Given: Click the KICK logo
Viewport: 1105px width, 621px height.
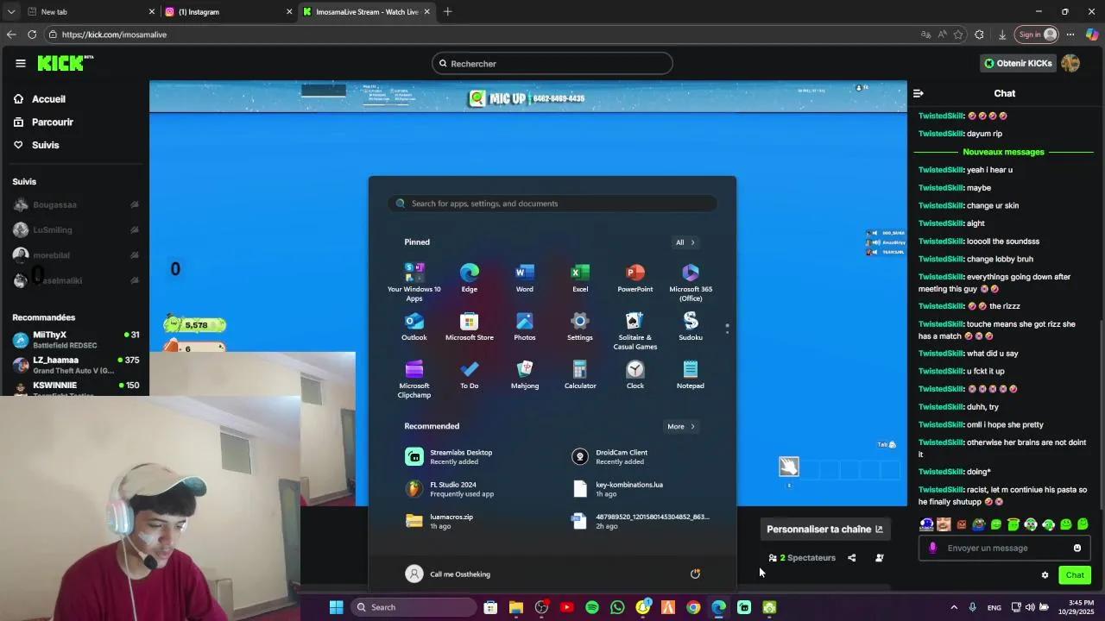Looking at the screenshot, I should pyautogui.click(x=65, y=63).
